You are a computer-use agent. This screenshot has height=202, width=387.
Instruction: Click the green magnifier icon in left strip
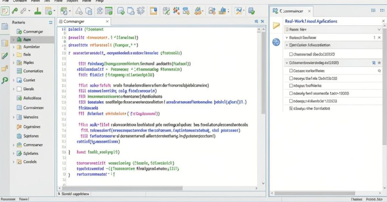point(5,80)
